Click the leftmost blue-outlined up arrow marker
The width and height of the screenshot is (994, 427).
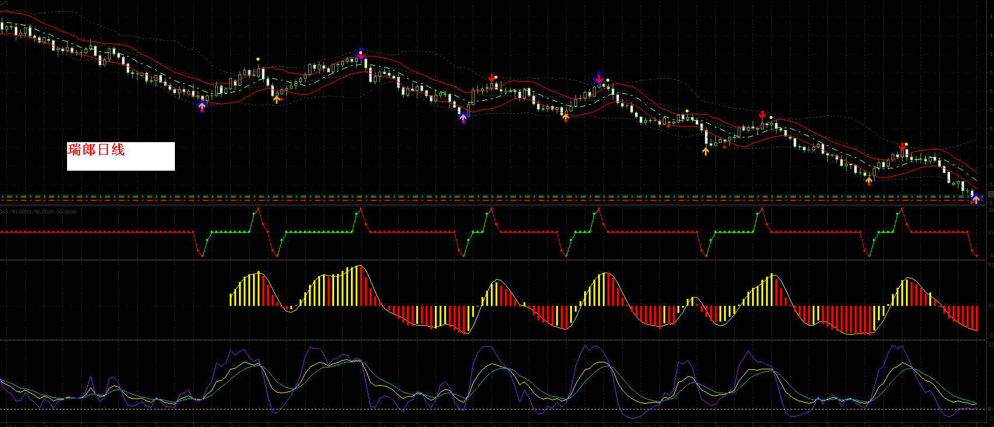click(x=202, y=106)
